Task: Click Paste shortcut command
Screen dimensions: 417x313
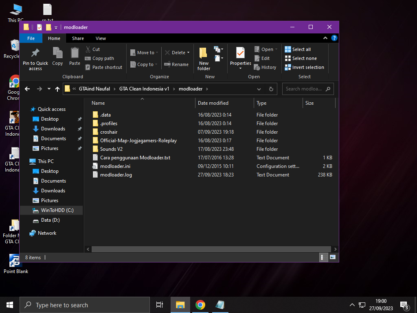Action: click(104, 67)
